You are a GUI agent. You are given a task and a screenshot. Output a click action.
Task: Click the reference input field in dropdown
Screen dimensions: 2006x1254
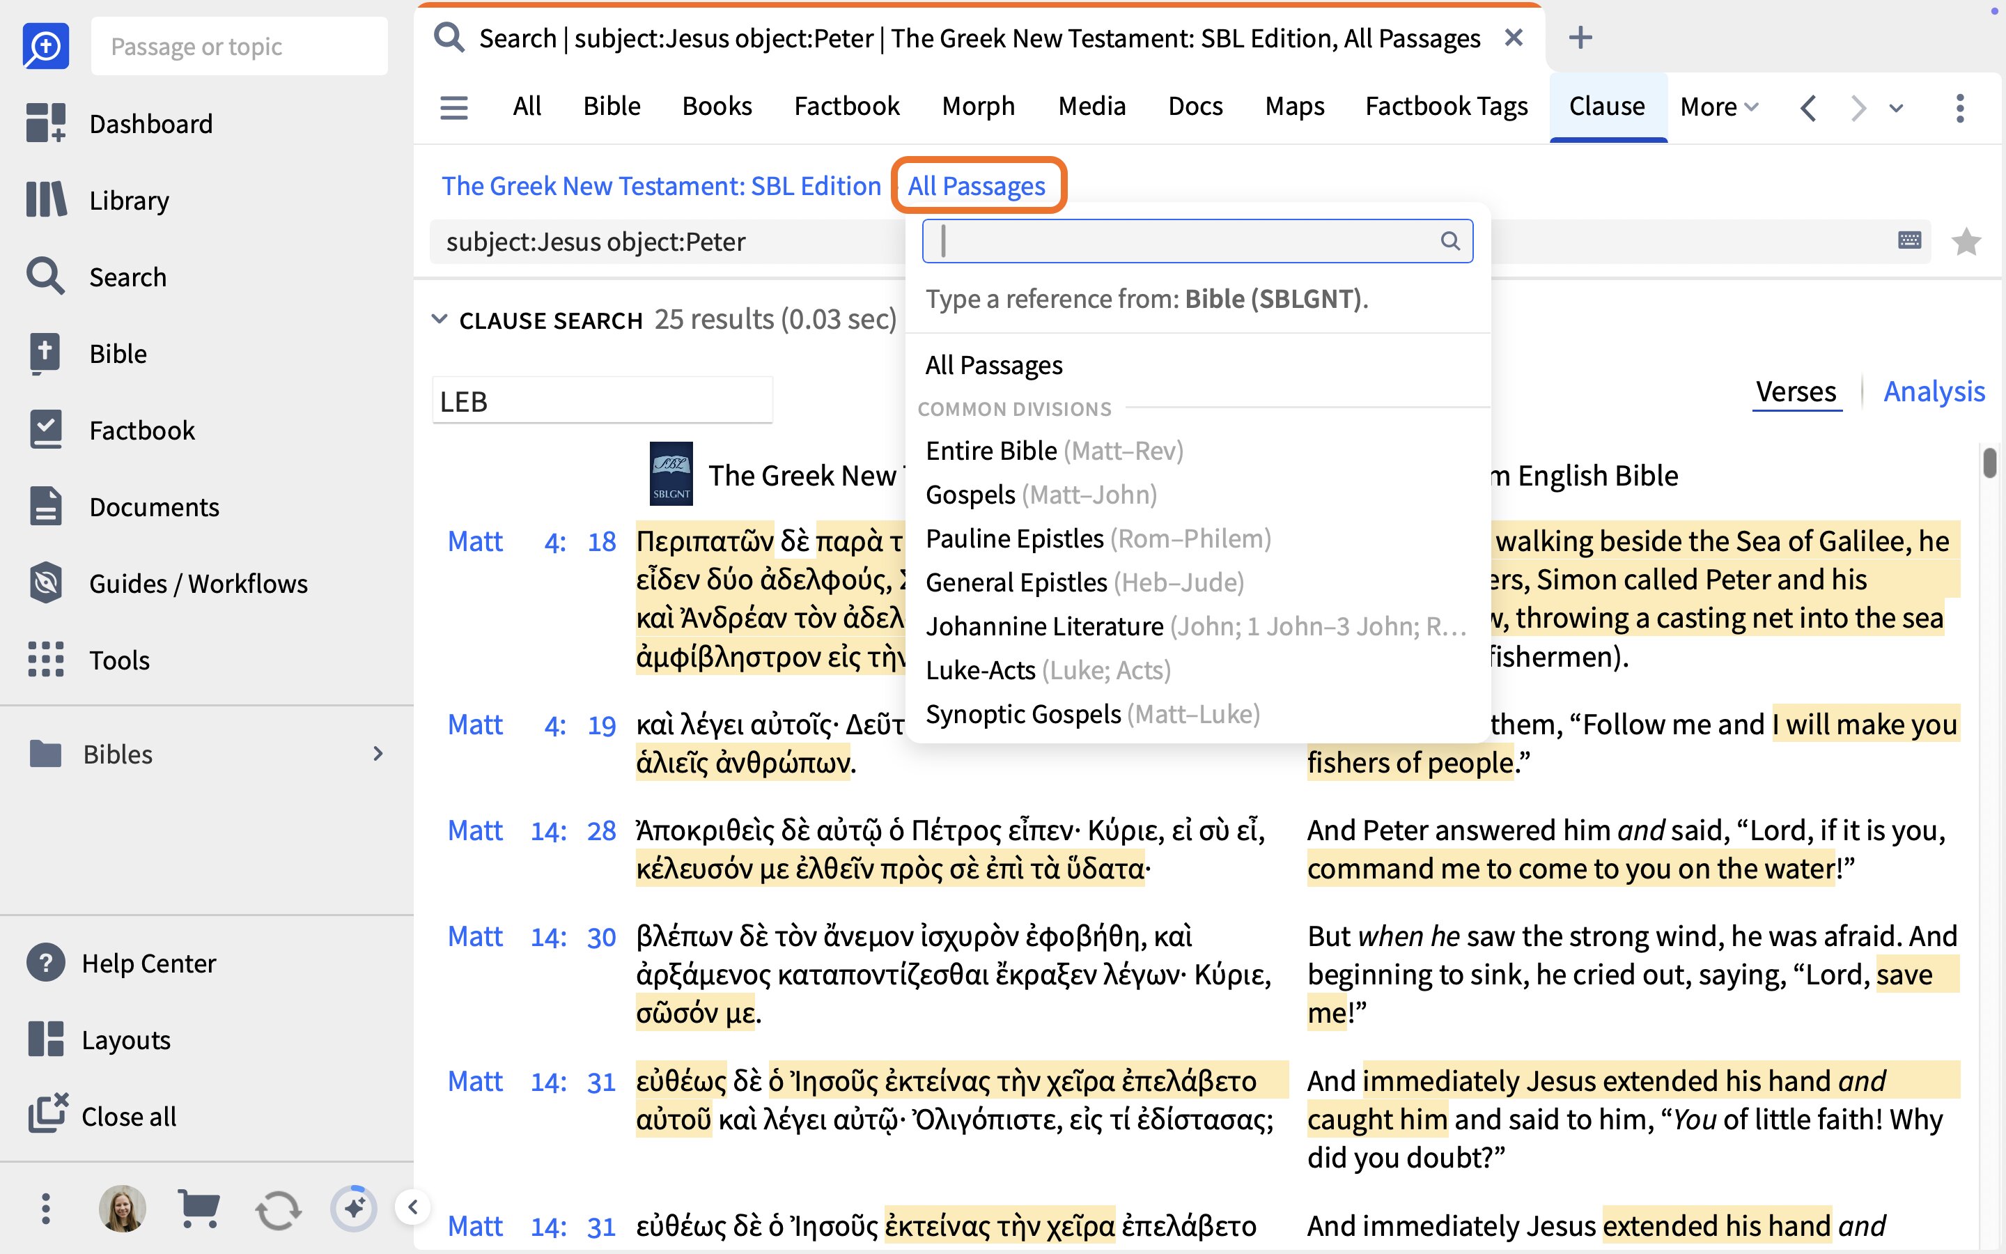pyautogui.click(x=1197, y=240)
